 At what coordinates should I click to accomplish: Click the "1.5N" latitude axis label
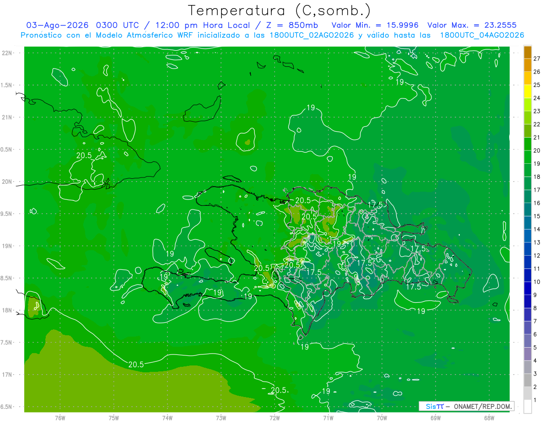(6, 85)
